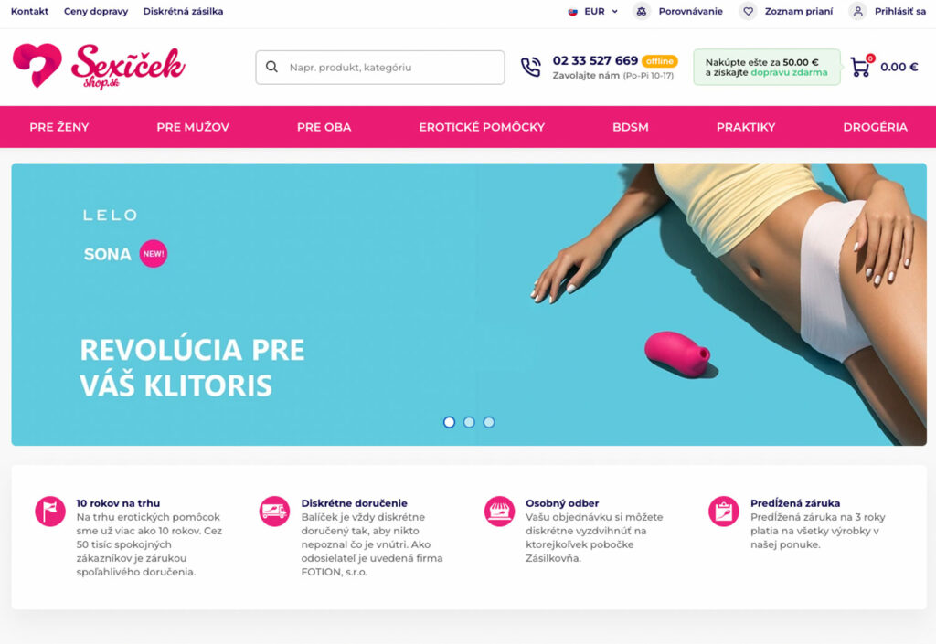Open the BDSM category menu
Image resolution: width=936 pixels, height=644 pixels.
tap(631, 127)
